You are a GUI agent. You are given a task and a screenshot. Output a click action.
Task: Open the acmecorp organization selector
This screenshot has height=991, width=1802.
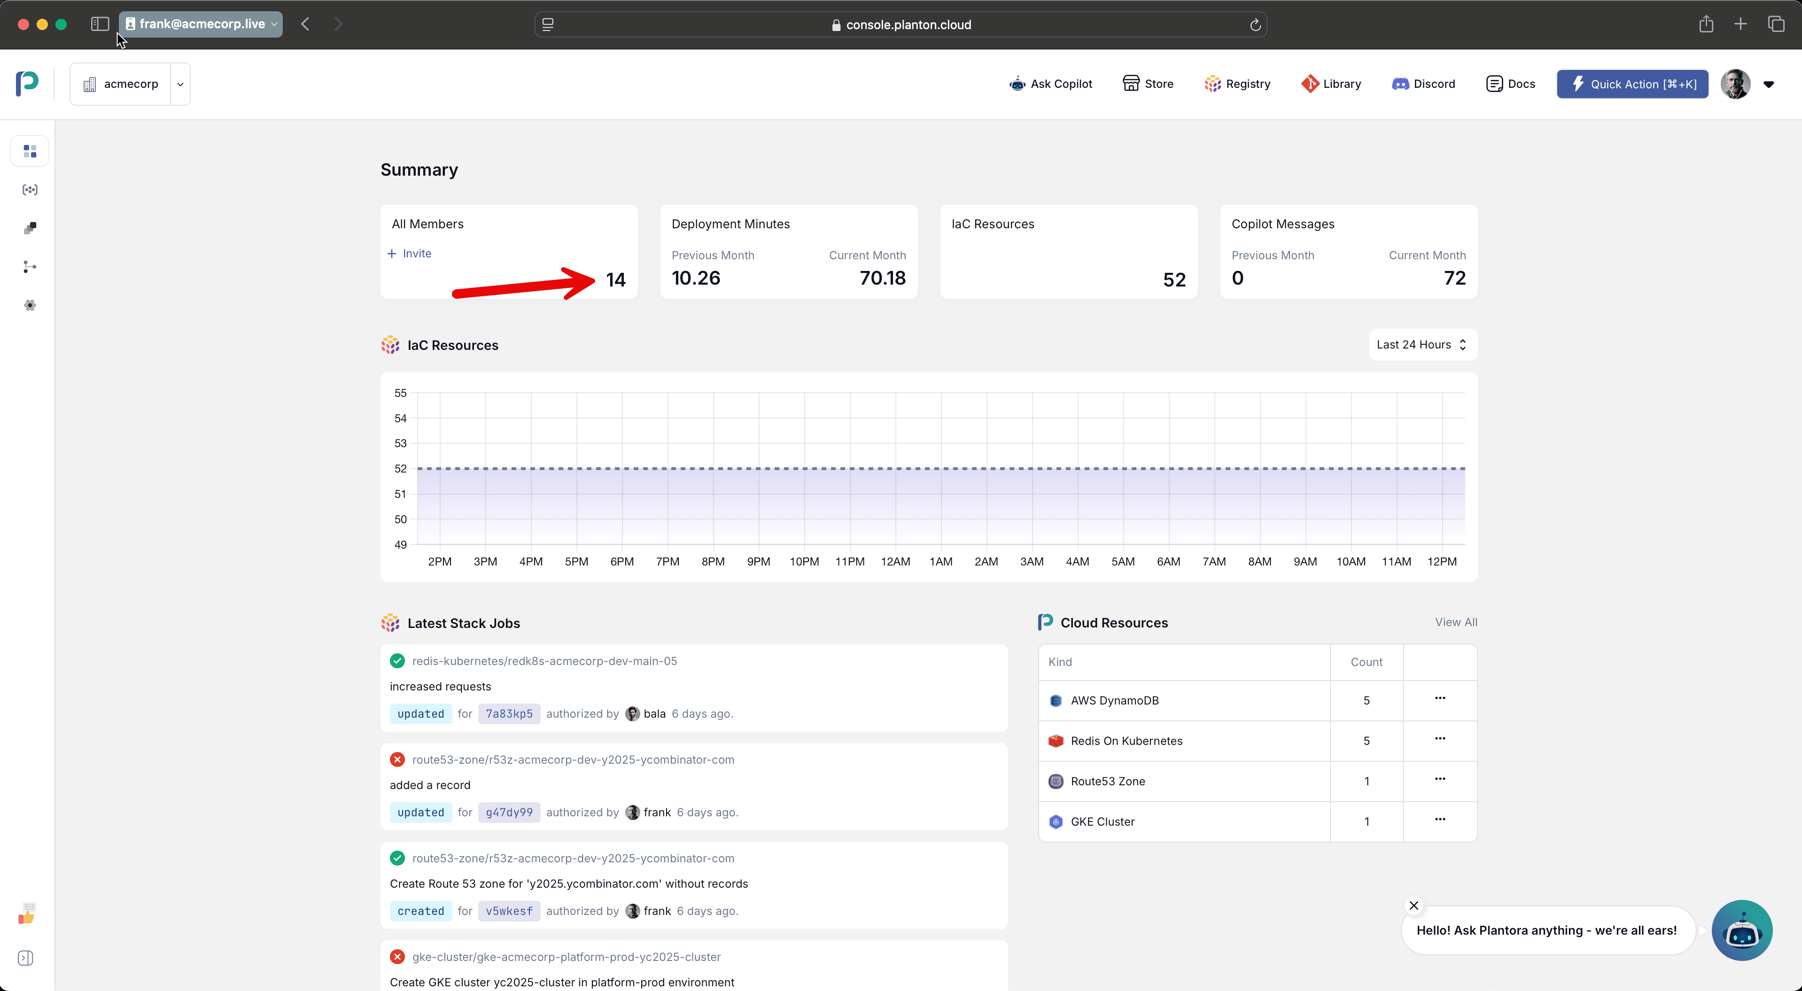pos(120,84)
